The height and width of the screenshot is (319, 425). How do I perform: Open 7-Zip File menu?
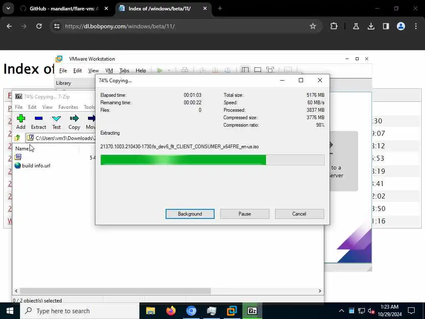[19, 107]
